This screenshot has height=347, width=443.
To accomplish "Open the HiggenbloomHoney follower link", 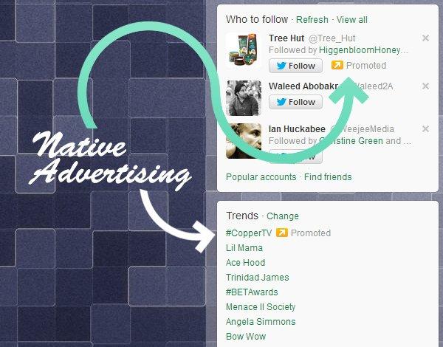I will point(363,50).
